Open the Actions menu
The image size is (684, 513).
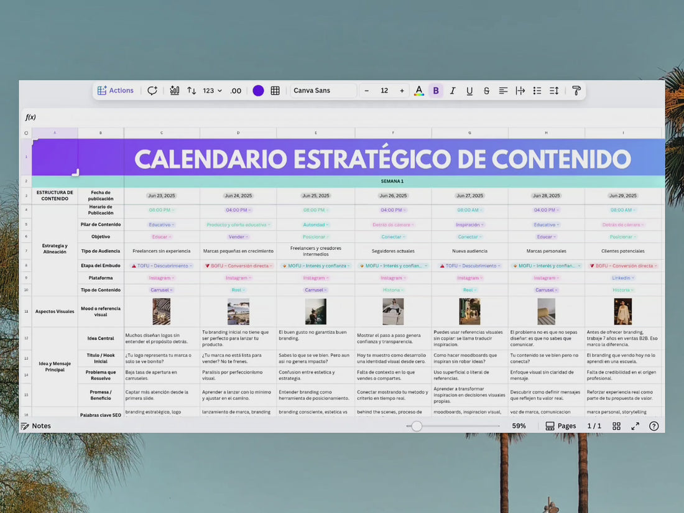tap(115, 90)
